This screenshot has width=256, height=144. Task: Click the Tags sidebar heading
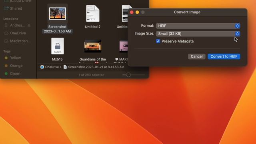[7, 51]
